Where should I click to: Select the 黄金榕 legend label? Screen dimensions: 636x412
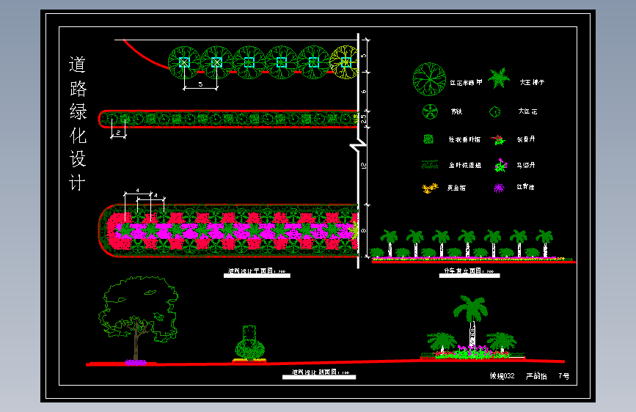(x=456, y=188)
